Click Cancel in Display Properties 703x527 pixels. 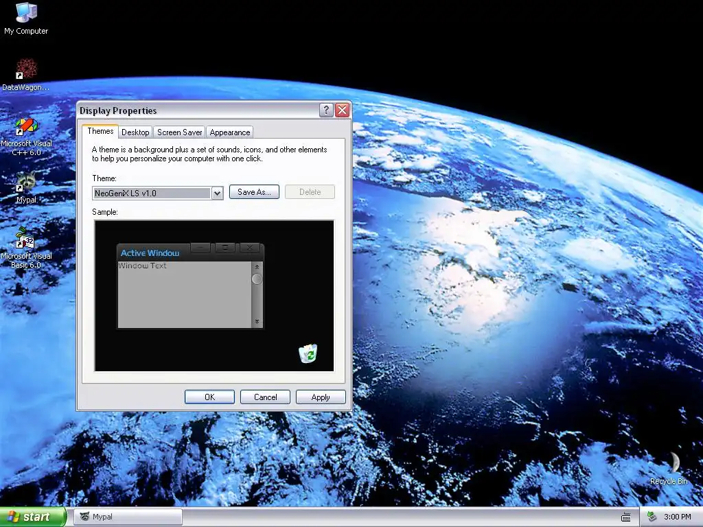pyautogui.click(x=266, y=397)
